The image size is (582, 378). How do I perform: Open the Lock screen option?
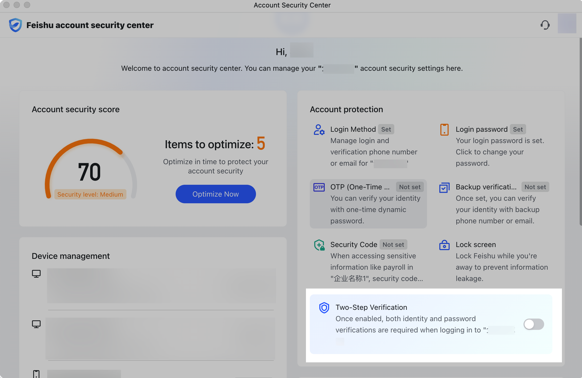(476, 245)
